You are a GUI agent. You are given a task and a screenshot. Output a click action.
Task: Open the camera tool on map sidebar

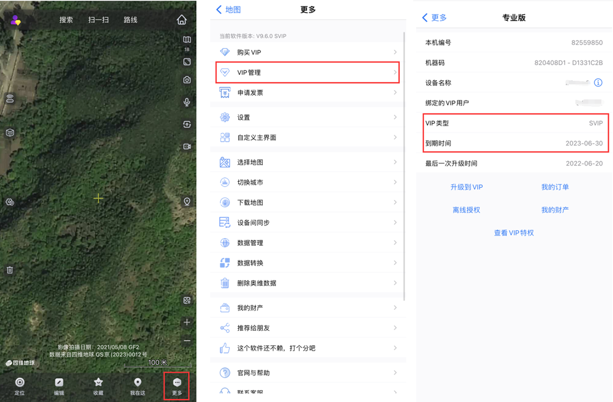pos(187,80)
